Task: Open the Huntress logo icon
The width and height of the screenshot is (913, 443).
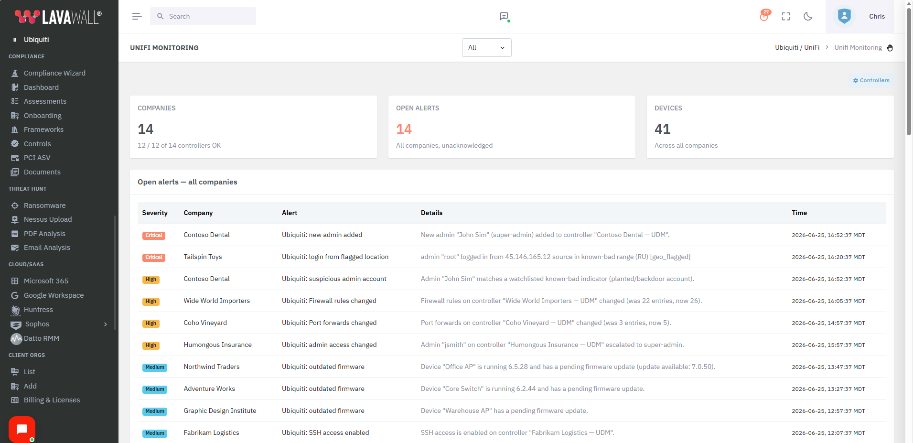Action: click(16, 310)
